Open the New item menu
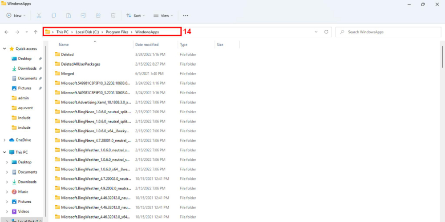Image resolution: width=445 pixels, height=222 pixels. [x=16, y=16]
